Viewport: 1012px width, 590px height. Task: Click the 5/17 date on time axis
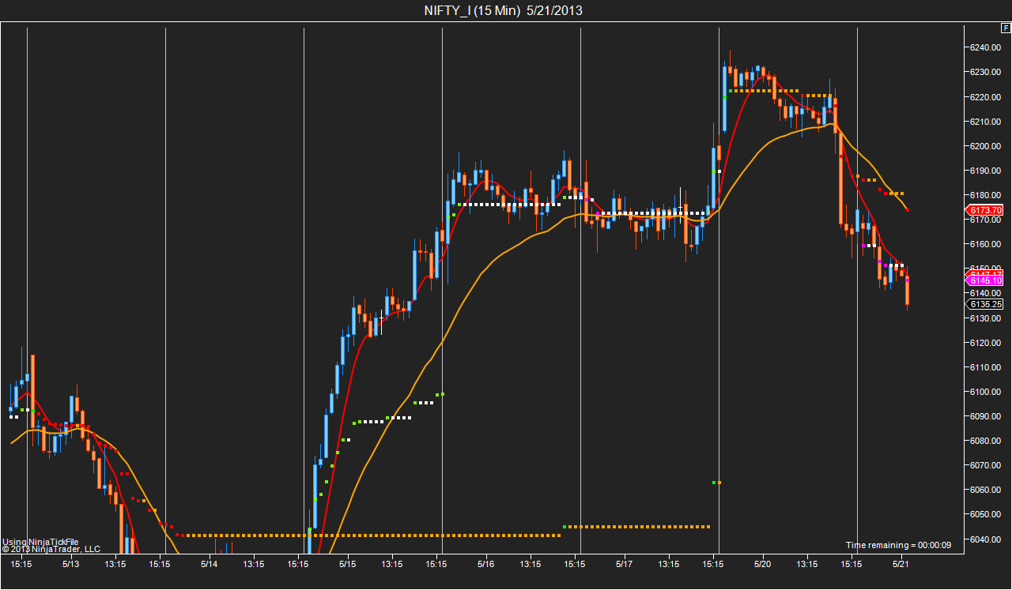click(x=625, y=565)
